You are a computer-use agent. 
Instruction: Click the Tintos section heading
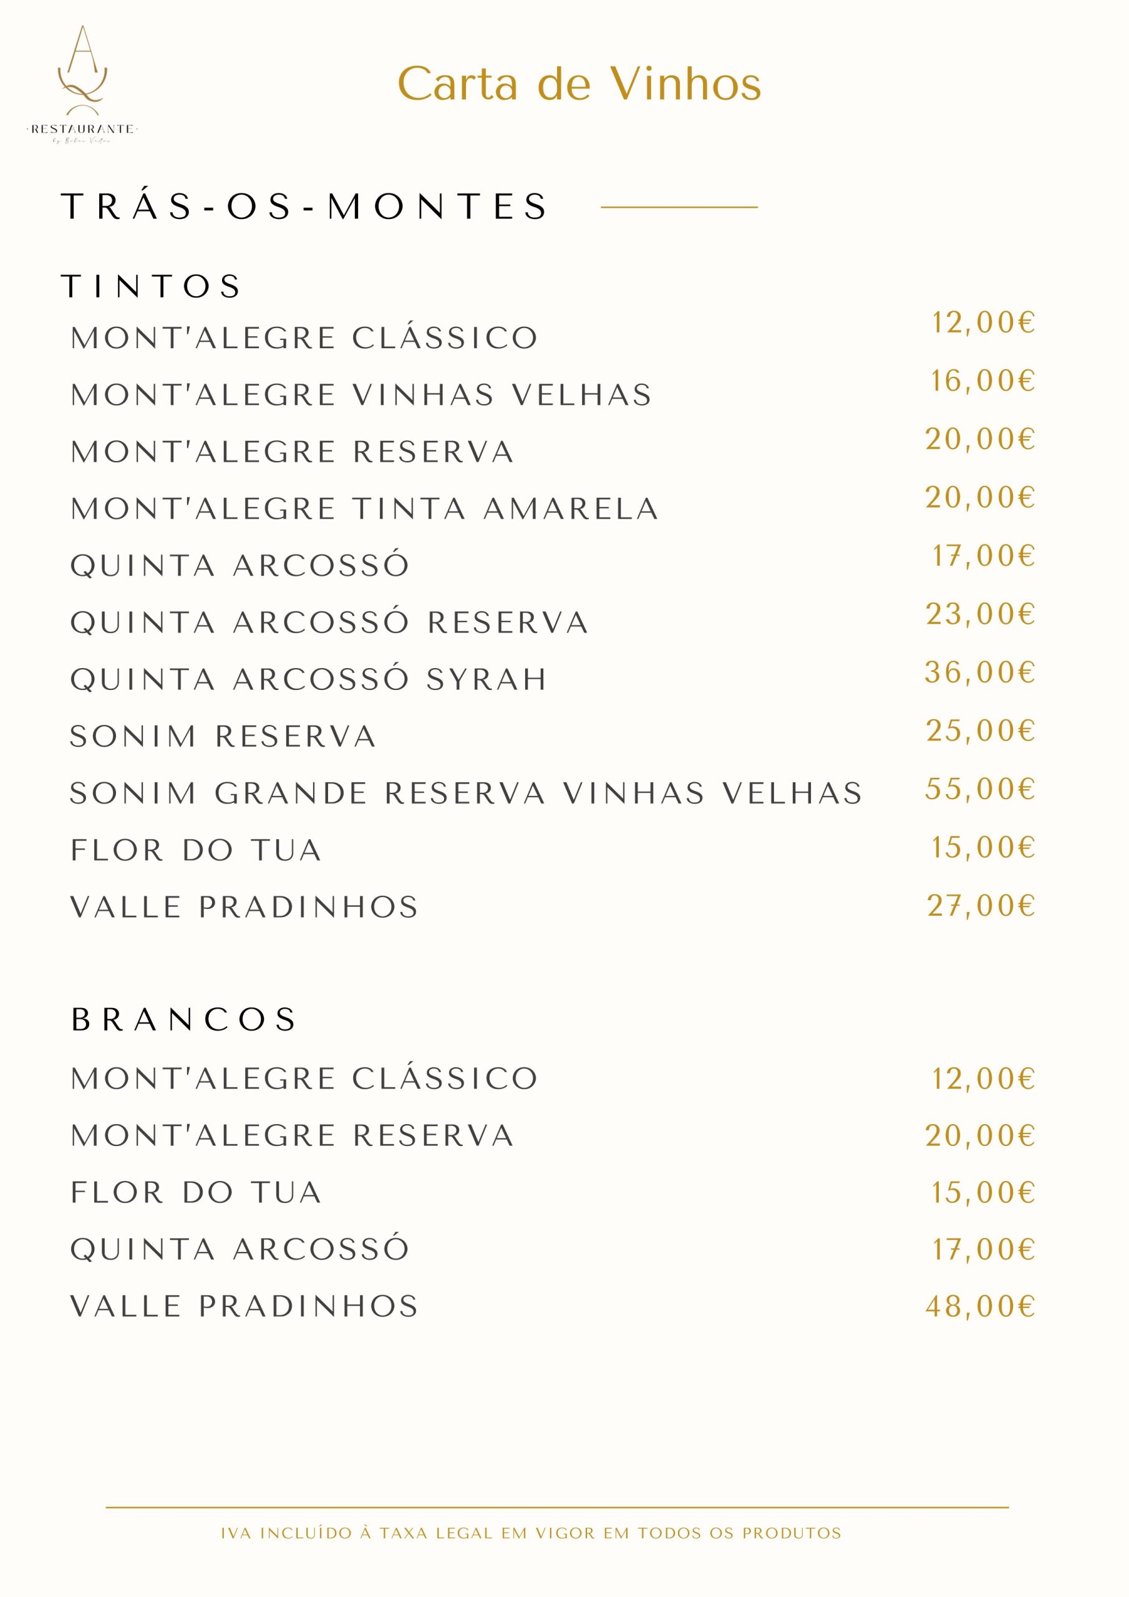[x=151, y=286]
